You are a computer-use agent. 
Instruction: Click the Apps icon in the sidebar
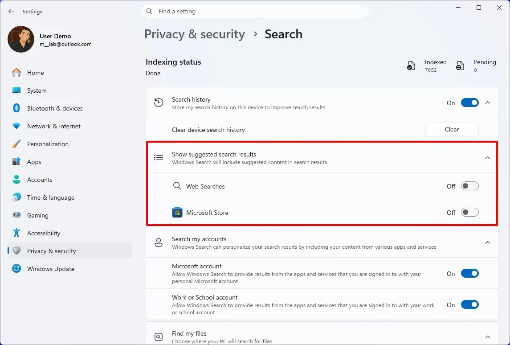click(x=16, y=162)
